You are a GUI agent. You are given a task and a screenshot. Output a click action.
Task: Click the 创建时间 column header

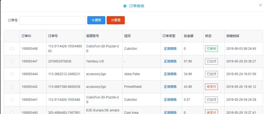244,36
